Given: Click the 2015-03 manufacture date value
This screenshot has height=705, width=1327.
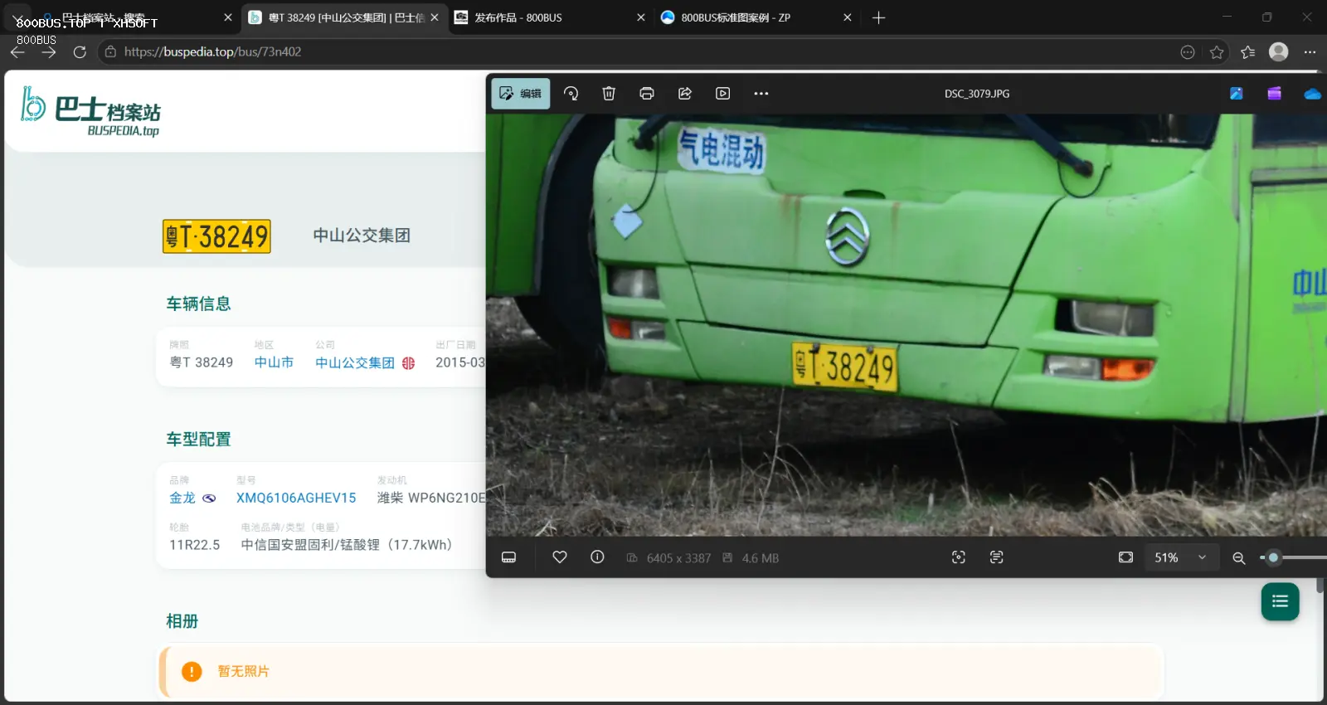Looking at the screenshot, I should pos(460,362).
